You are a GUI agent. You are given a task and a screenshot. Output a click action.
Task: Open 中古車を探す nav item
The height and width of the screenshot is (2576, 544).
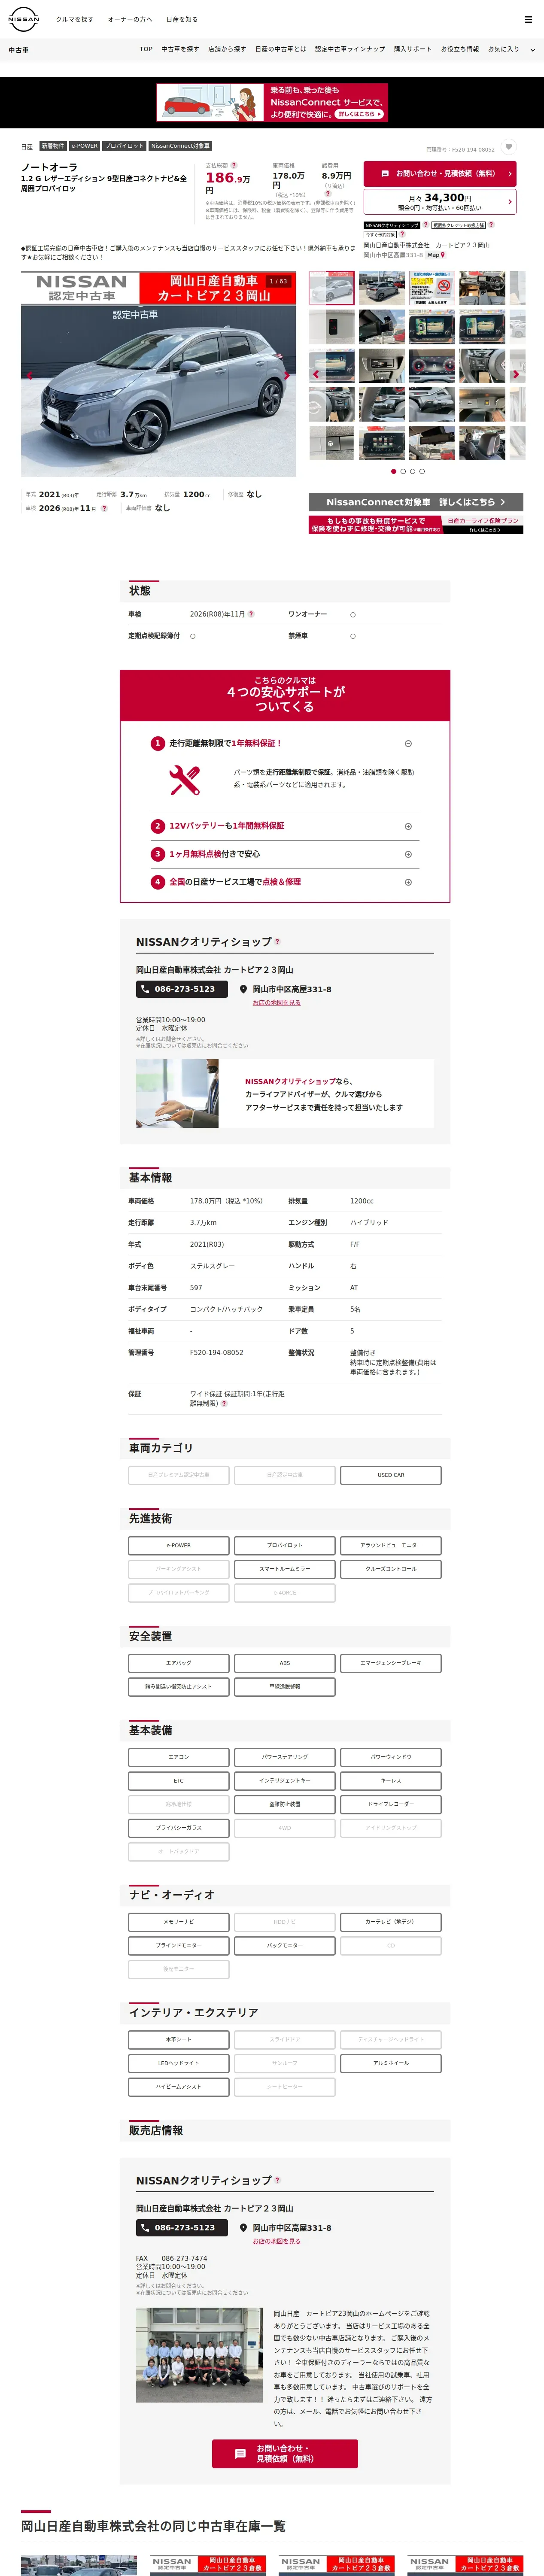[x=180, y=49]
